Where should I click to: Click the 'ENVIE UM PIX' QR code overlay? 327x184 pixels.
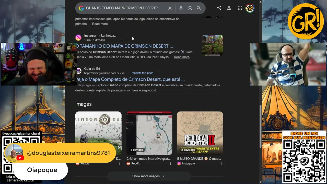(304, 157)
